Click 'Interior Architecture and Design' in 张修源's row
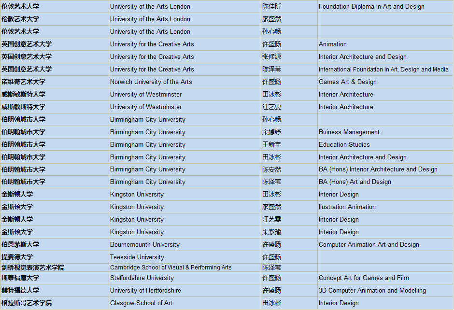 point(363,56)
